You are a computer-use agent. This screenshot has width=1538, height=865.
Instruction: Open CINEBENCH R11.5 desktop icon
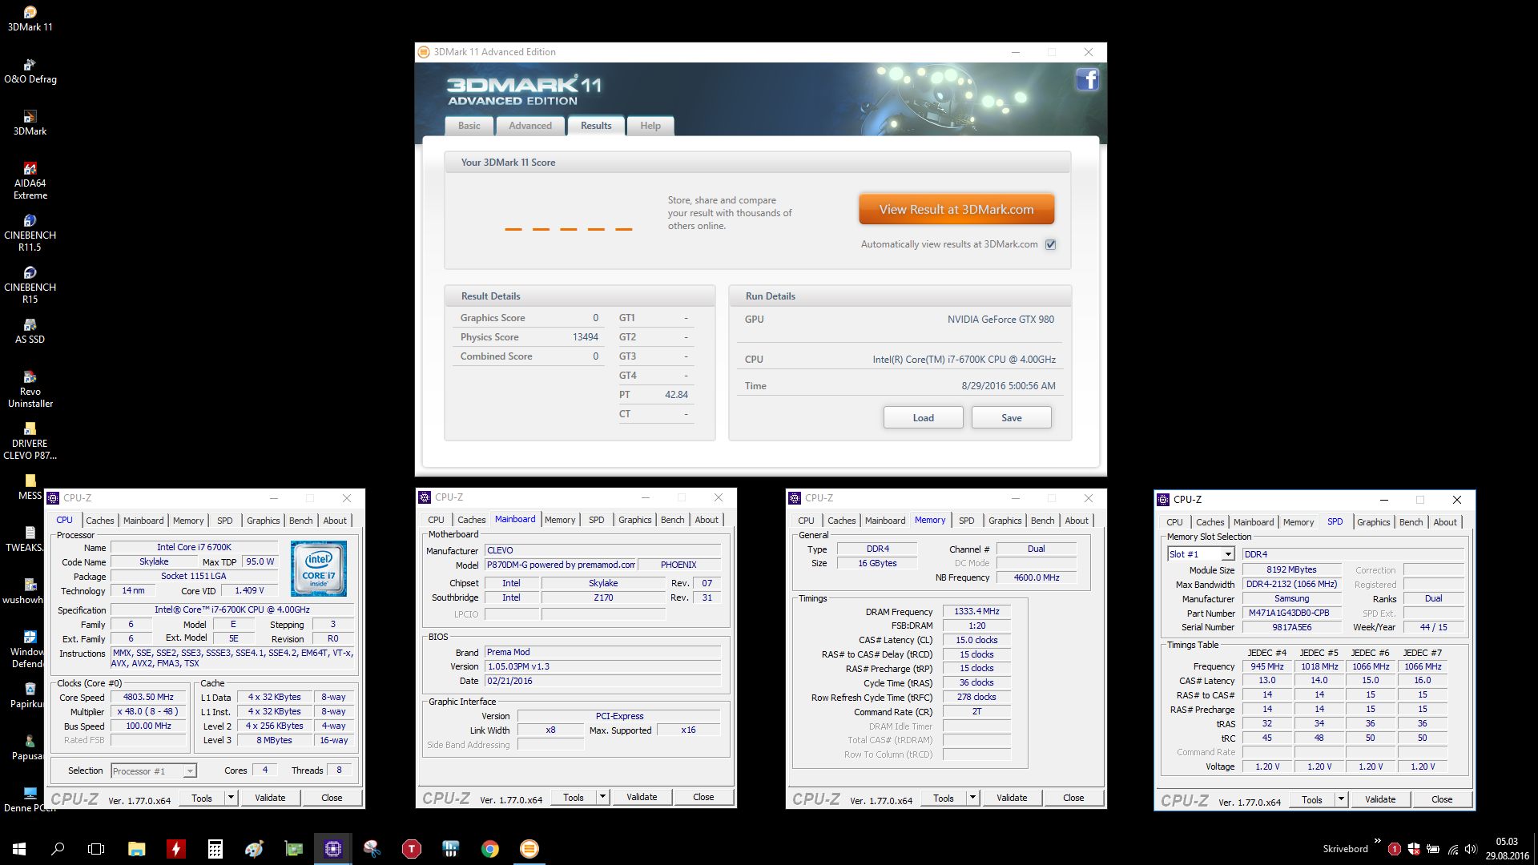point(30,232)
